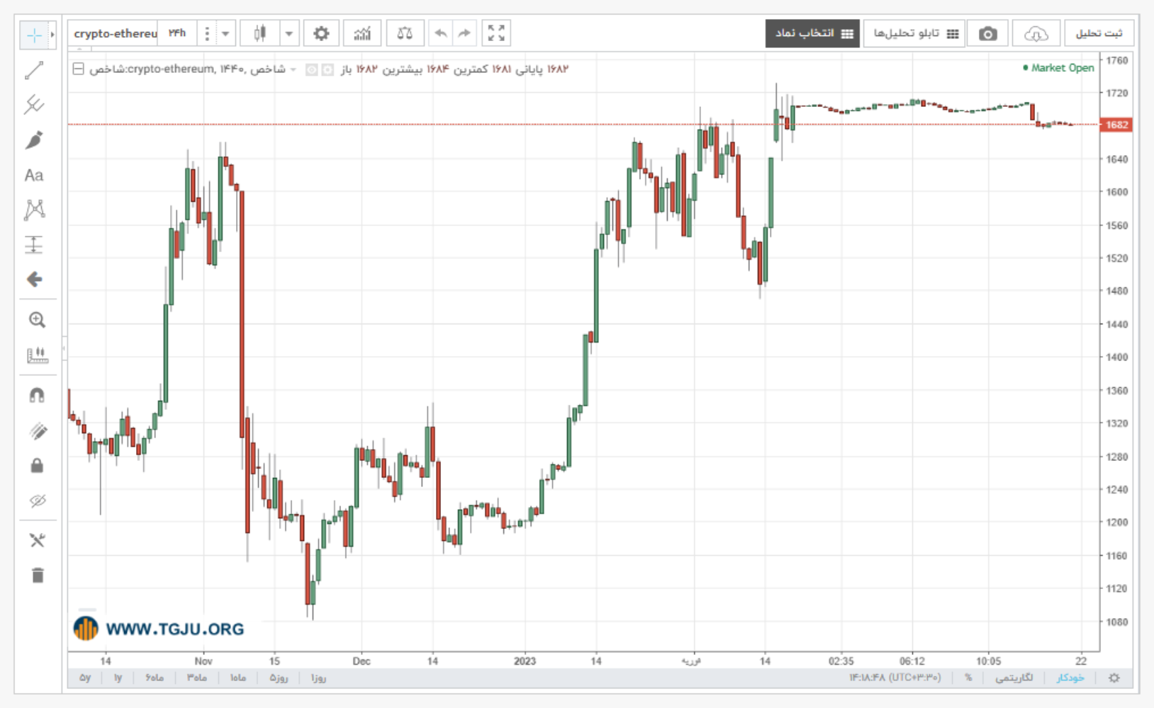Expand the candle chart style dropdown arrow
1154x708 pixels.
click(289, 33)
